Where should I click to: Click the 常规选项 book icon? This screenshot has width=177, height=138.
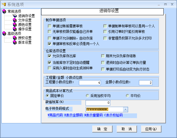click(4, 11)
